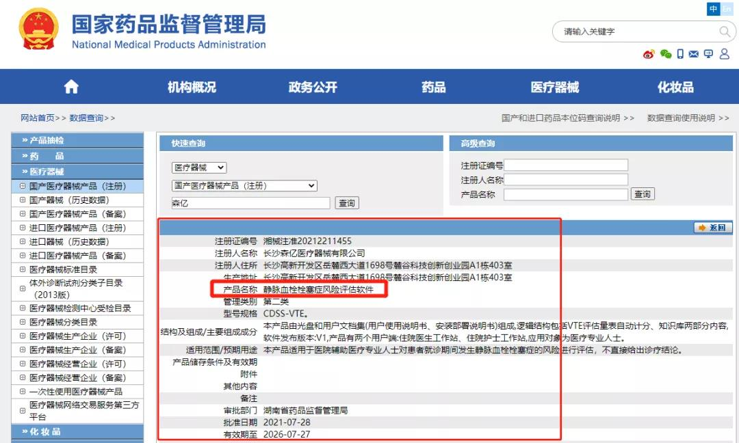Click the magnifier search icon
Image resolution: width=739 pixels, height=443 pixels.
(x=725, y=32)
